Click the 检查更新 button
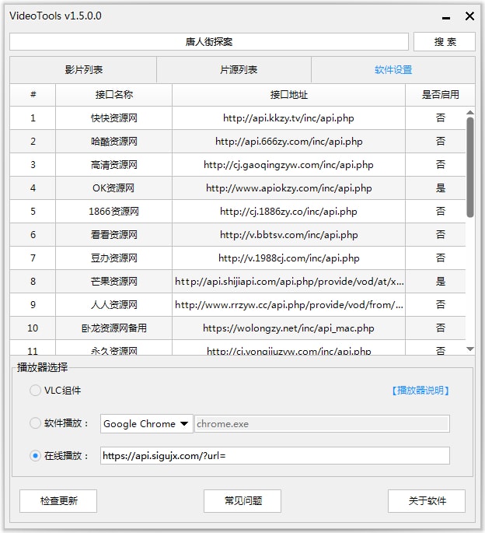Screen dimensions: 485x533 [x=58, y=501]
